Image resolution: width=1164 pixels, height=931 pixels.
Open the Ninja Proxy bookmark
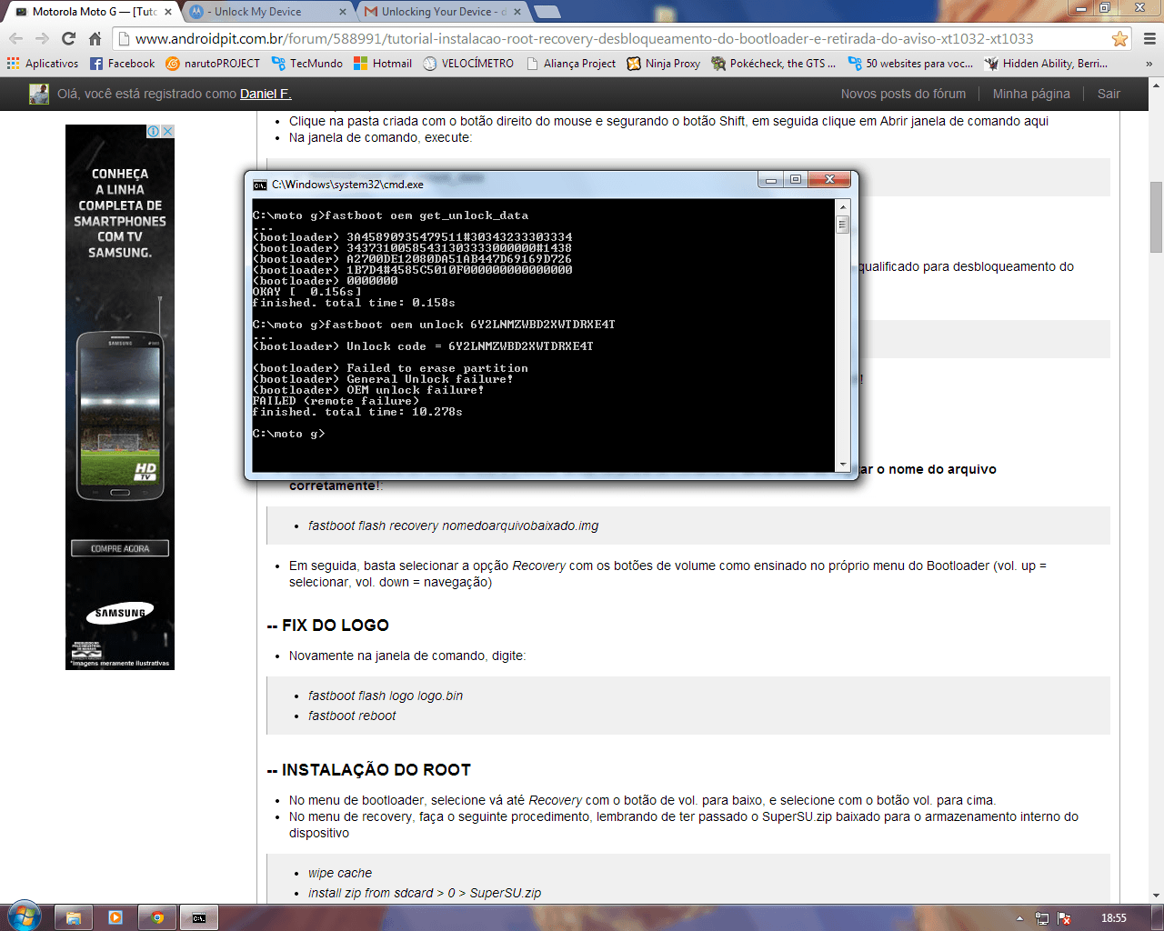pyautogui.click(x=664, y=64)
